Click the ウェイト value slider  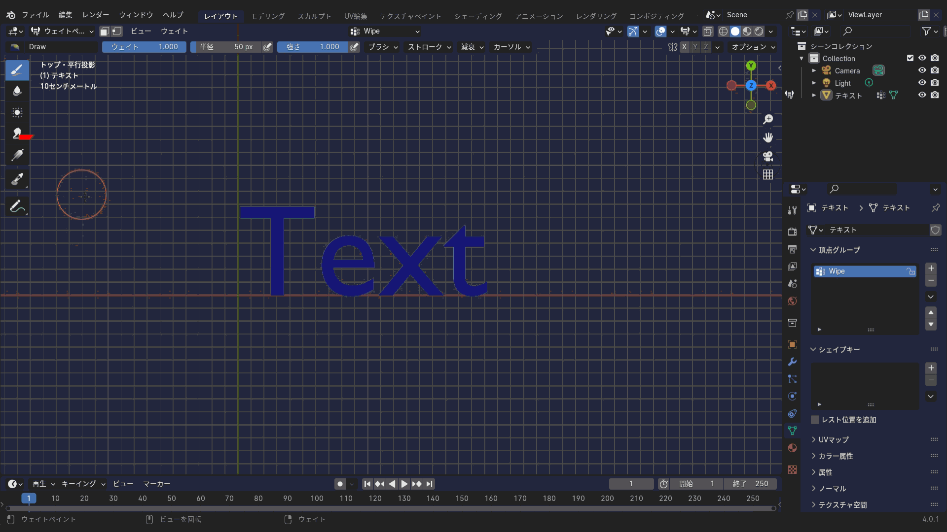[144, 47]
